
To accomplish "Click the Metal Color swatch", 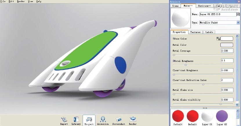I will click(x=227, y=45).
